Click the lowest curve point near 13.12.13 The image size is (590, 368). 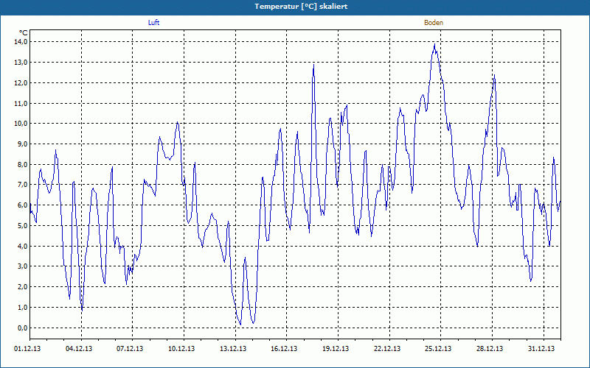tap(240, 325)
